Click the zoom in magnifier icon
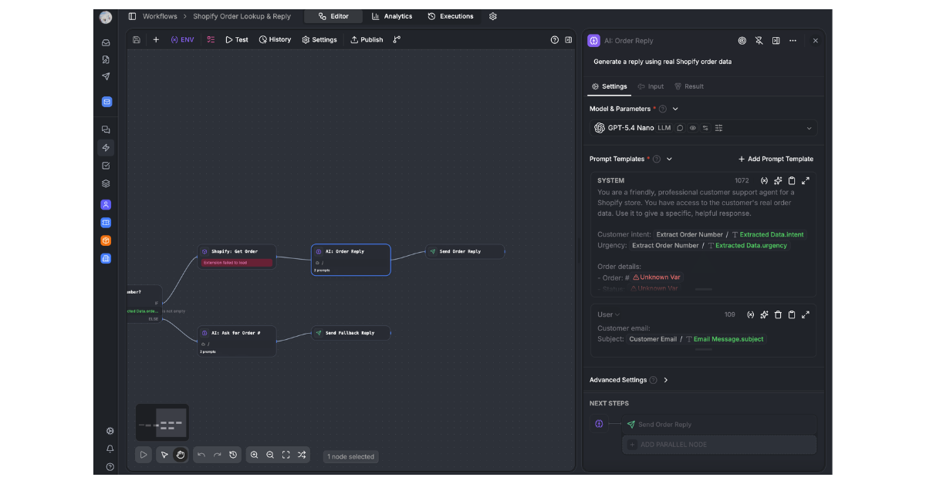The height and width of the screenshot is (484, 926). pos(254,455)
